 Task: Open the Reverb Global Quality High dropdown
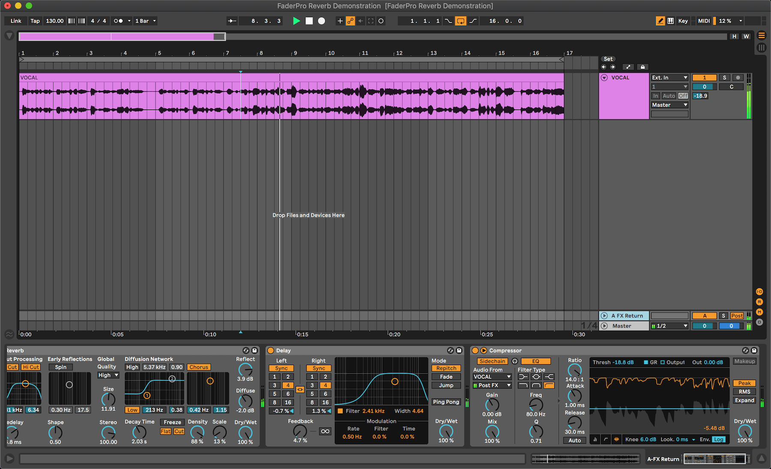coord(108,375)
